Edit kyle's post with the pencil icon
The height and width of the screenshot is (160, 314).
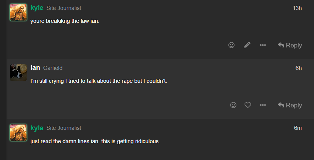[247, 45]
